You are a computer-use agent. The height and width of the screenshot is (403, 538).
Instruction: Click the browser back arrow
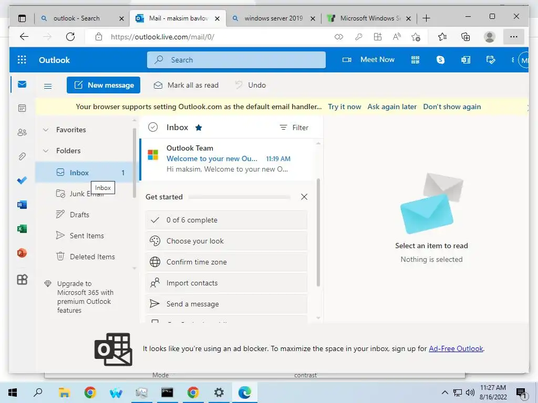[x=24, y=37]
